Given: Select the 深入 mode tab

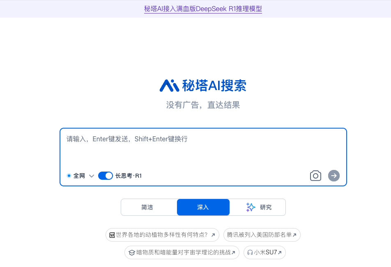Looking at the screenshot, I should pyautogui.click(x=203, y=207).
